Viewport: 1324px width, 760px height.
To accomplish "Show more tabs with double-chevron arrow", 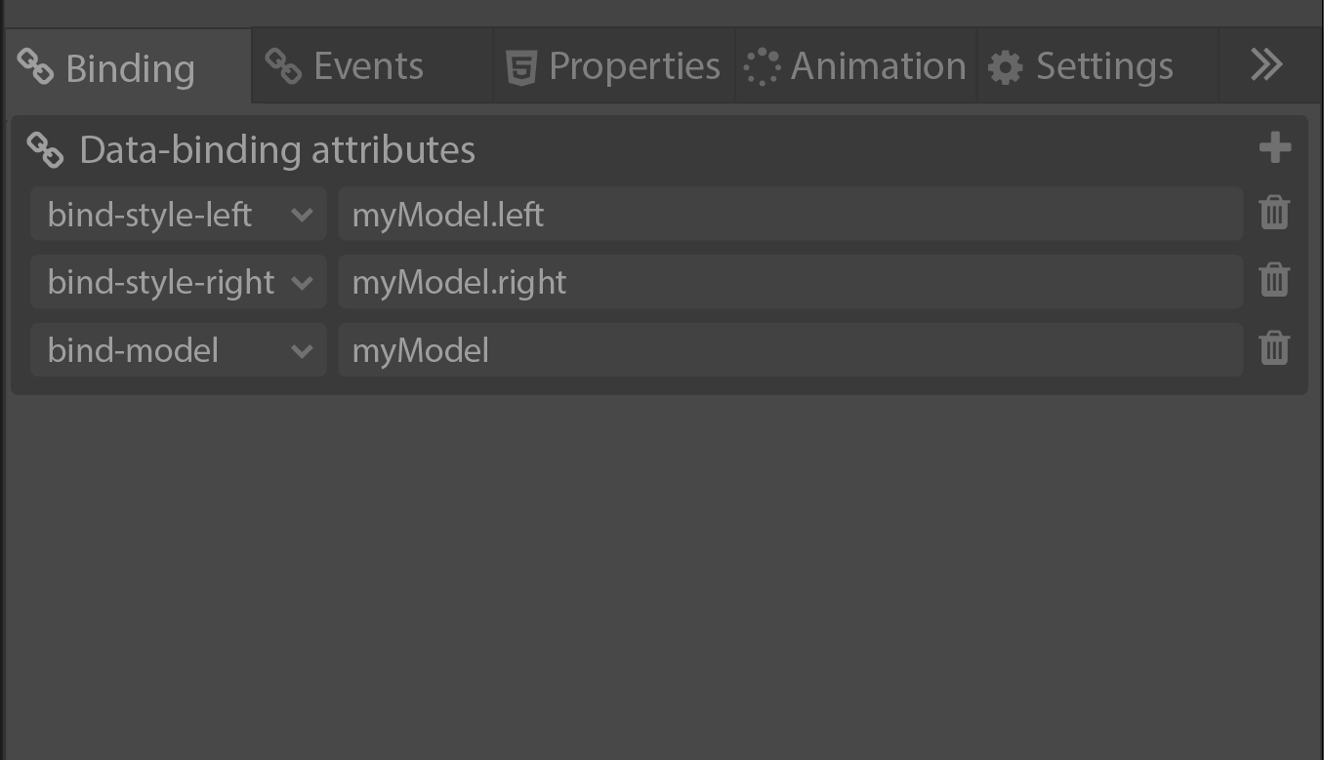I will click(1265, 65).
